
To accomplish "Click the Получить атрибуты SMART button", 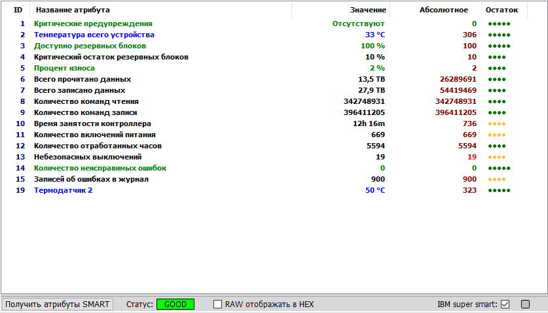I will point(58,305).
